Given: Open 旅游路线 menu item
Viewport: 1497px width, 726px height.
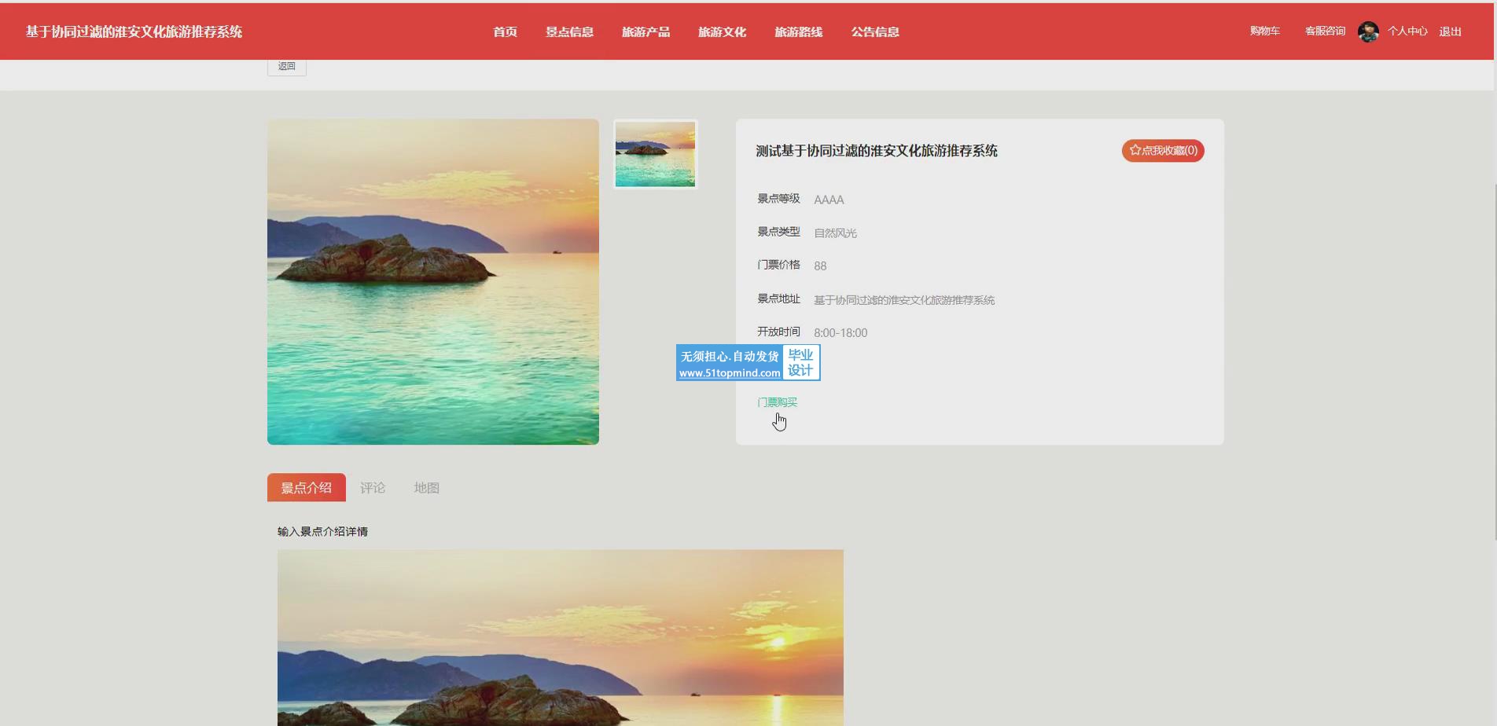Looking at the screenshot, I should 798,31.
